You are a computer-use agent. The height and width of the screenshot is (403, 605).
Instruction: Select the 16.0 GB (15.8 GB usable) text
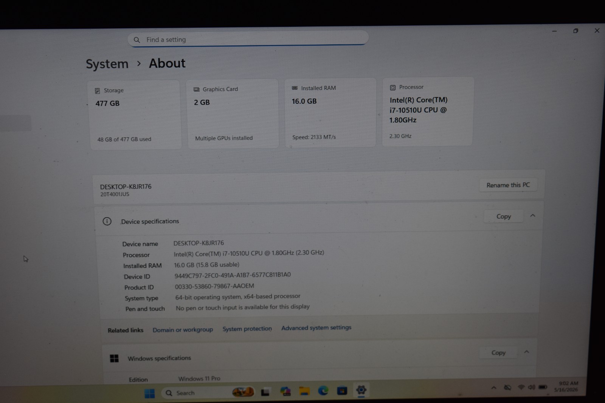[206, 265]
